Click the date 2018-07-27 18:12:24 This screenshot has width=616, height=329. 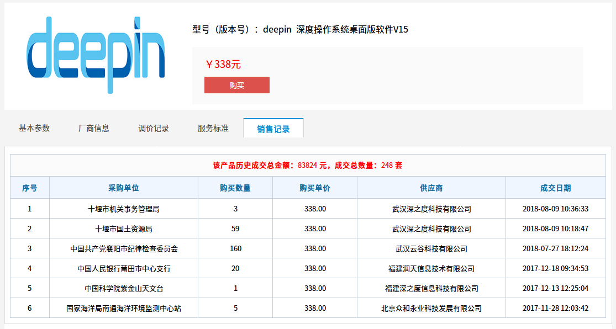pyautogui.click(x=555, y=248)
